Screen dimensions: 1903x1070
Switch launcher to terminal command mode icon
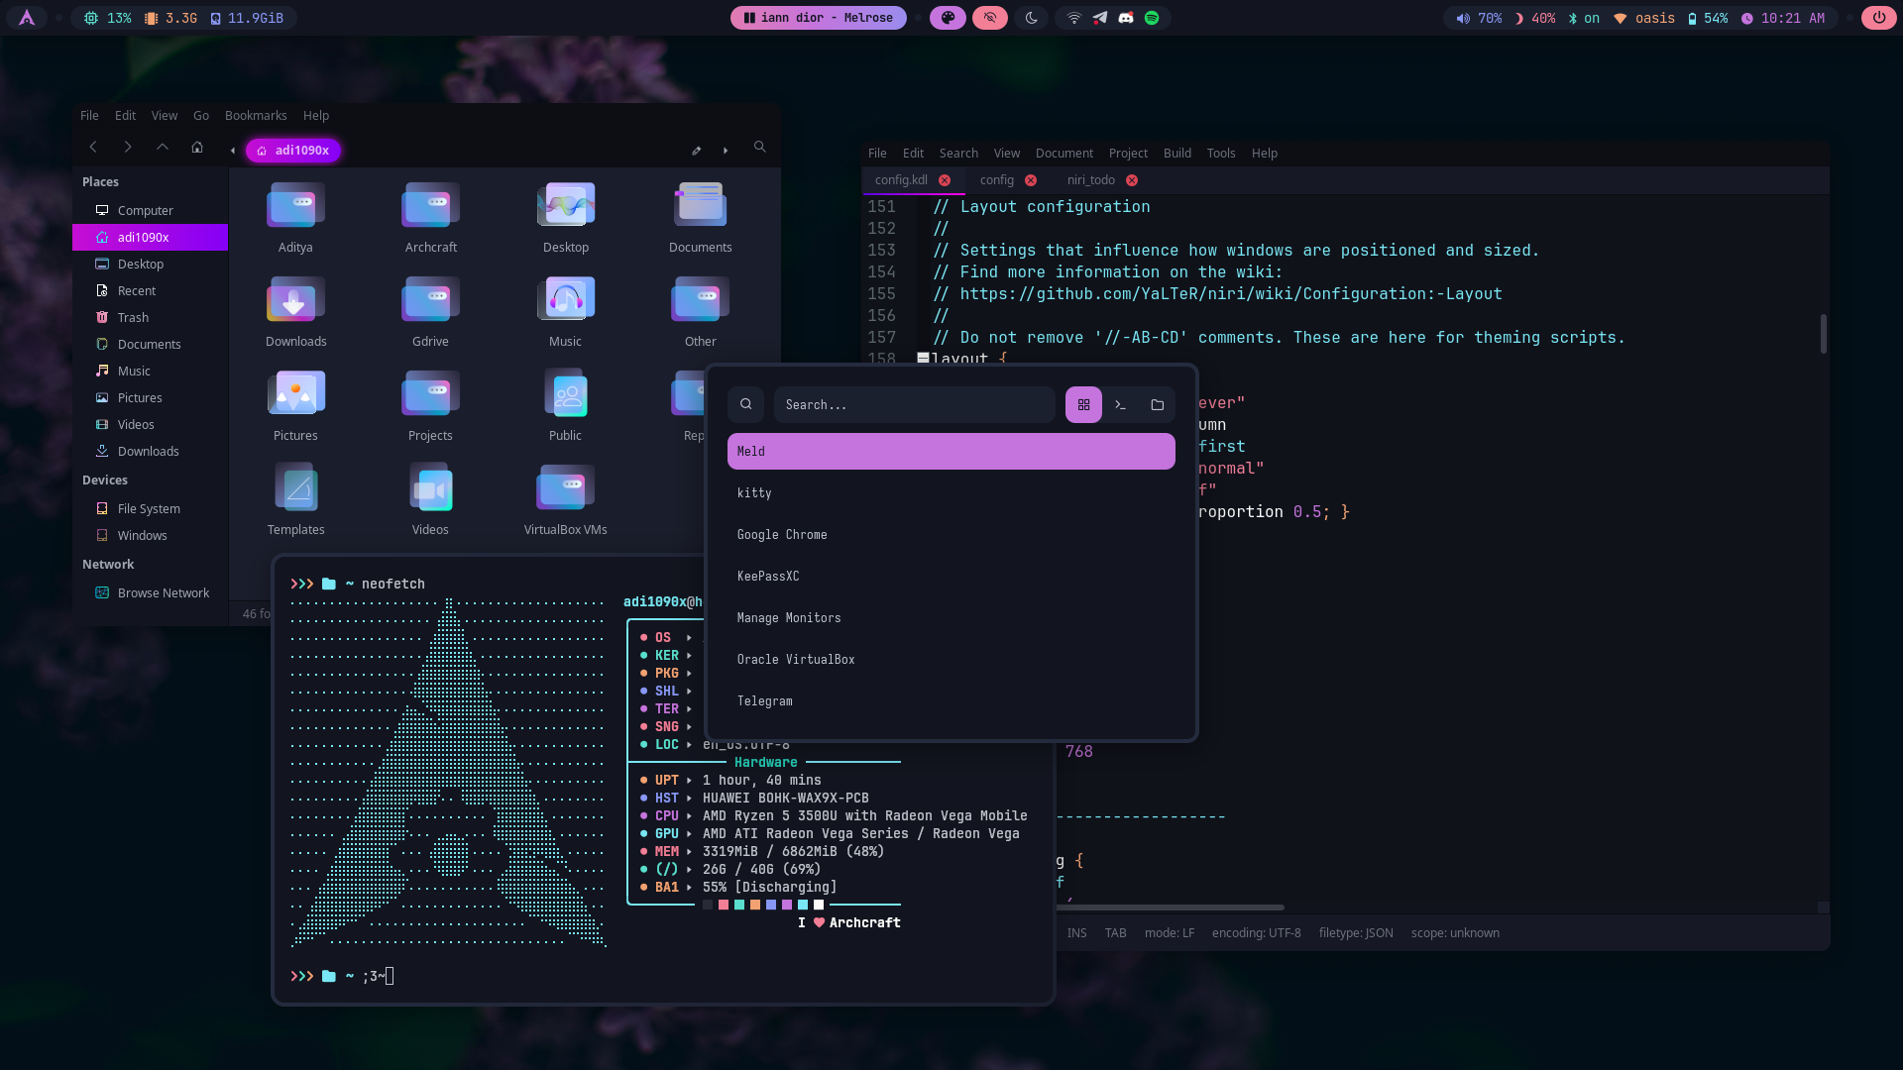(1120, 404)
